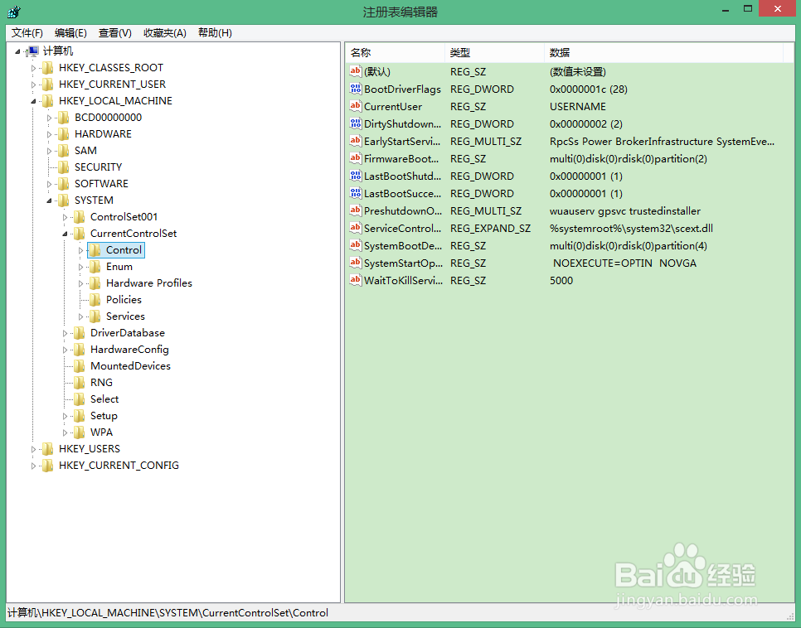Click the 5000 data value
Viewport: 801px width, 628px height.
click(x=561, y=280)
